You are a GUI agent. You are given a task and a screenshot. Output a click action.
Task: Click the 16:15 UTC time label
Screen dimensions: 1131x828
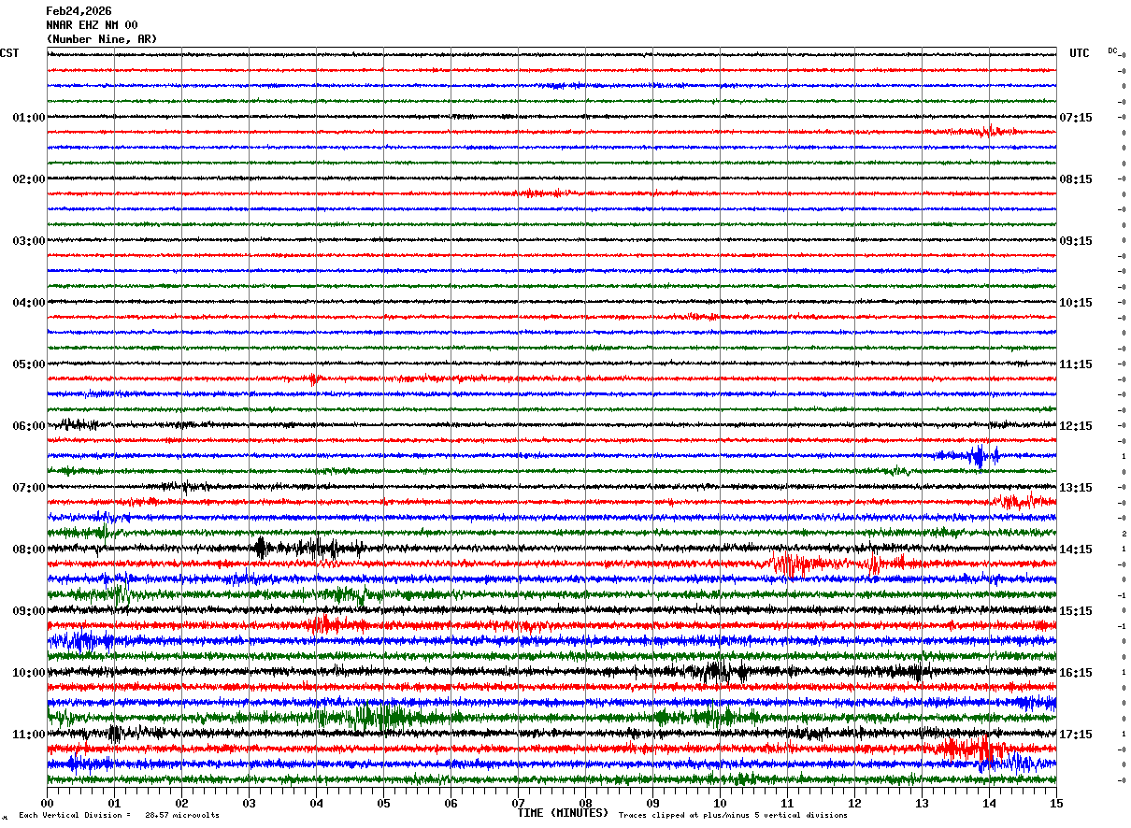pos(1076,673)
